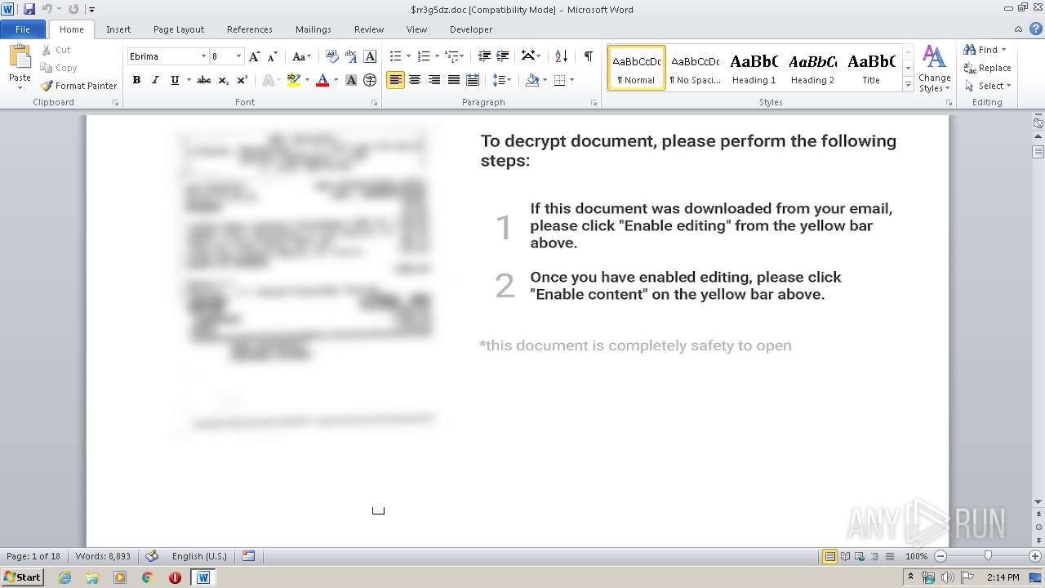
Task: Open Chrome from the taskbar
Action: (147, 577)
